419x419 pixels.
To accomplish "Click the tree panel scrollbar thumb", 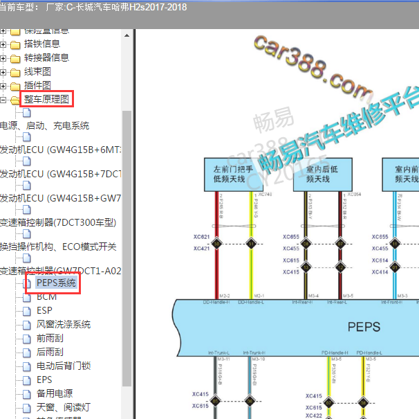I will pos(127,248).
